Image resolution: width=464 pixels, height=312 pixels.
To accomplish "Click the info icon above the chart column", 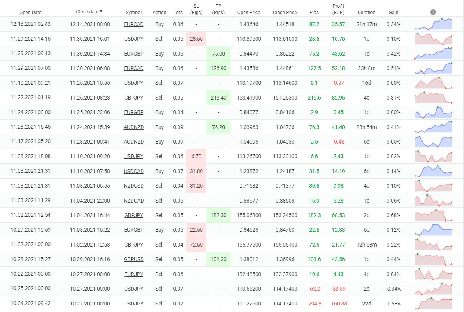I will click(433, 12).
